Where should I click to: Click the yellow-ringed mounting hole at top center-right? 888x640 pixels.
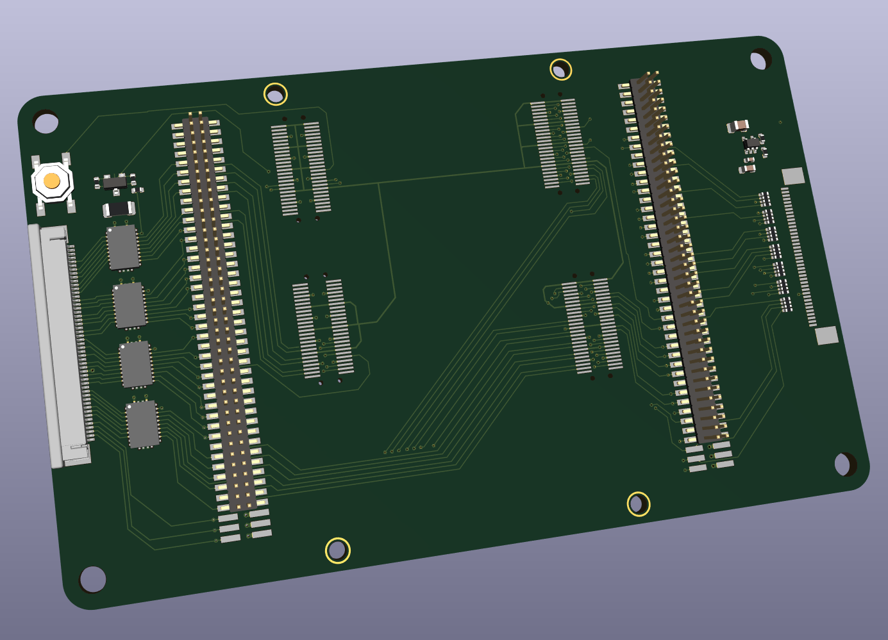pos(561,69)
